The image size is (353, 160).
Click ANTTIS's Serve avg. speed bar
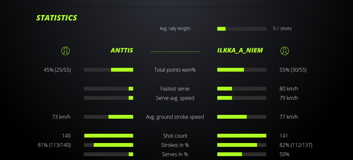coord(108,98)
